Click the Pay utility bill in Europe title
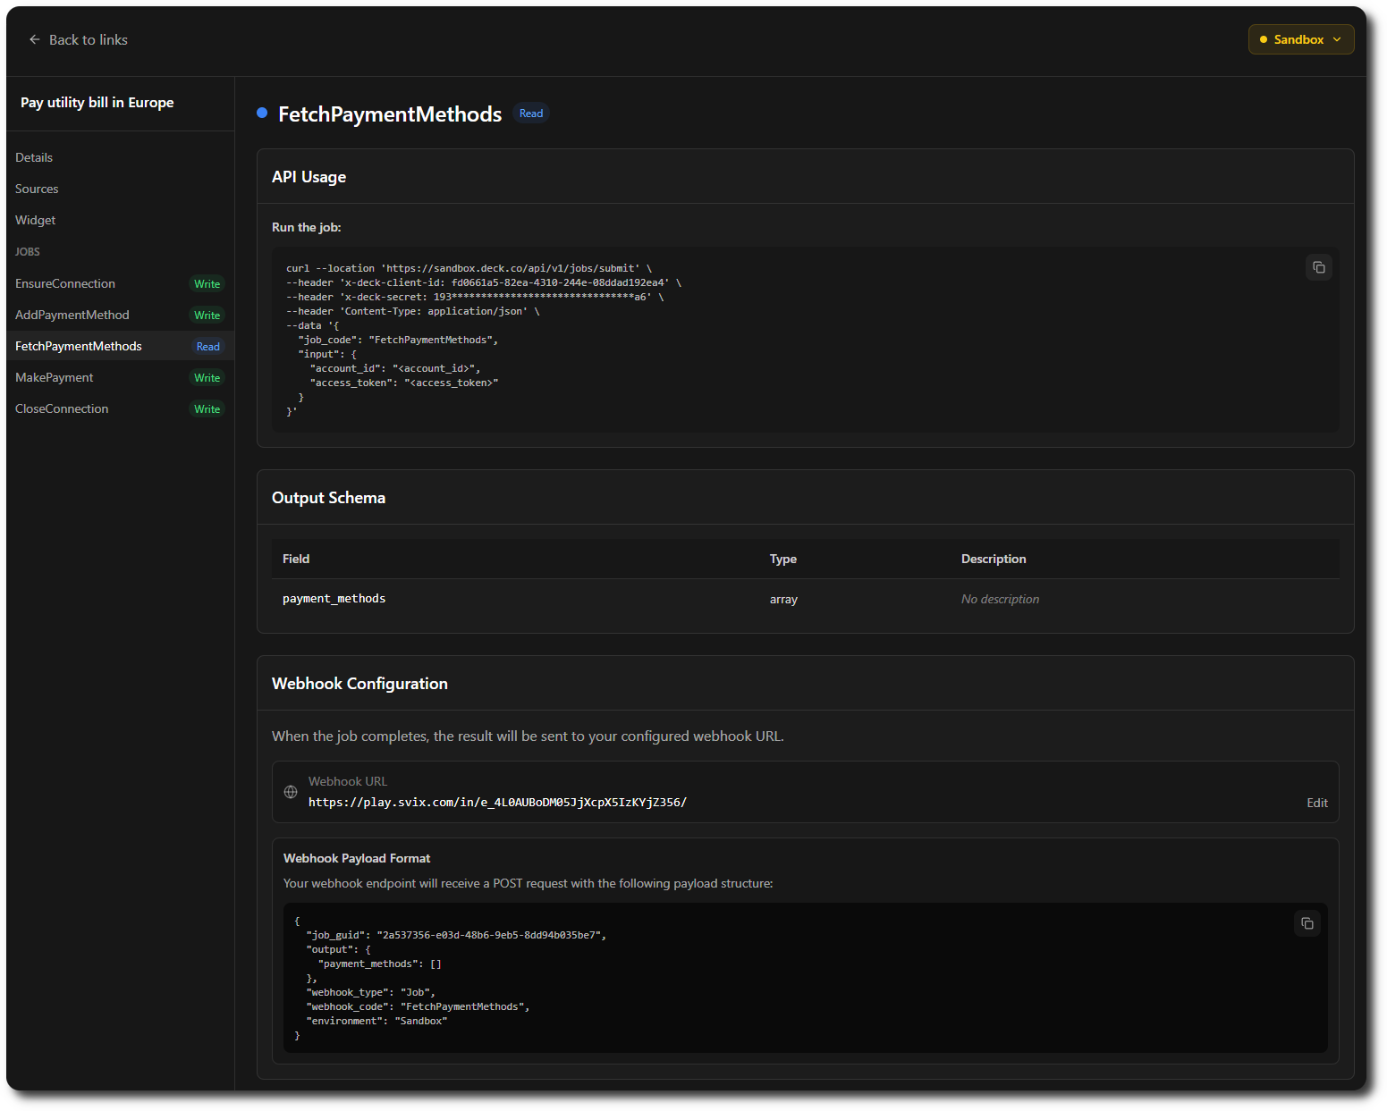The height and width of the screenshot is (1111, 1387). tap(97, 103)
